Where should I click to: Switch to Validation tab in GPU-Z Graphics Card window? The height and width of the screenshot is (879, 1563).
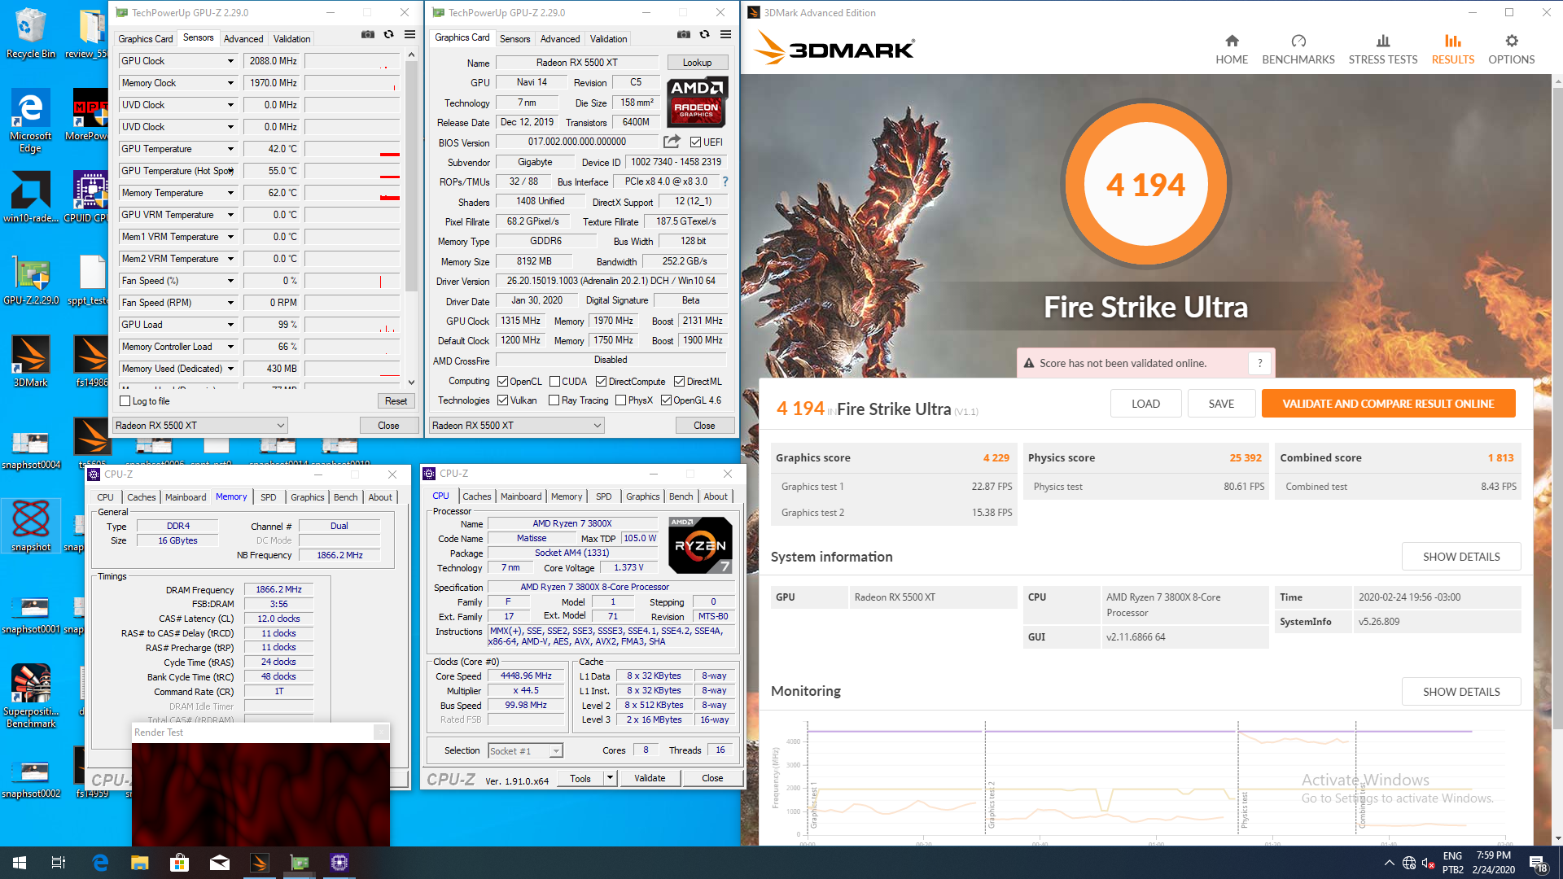[x=608, y=38]
